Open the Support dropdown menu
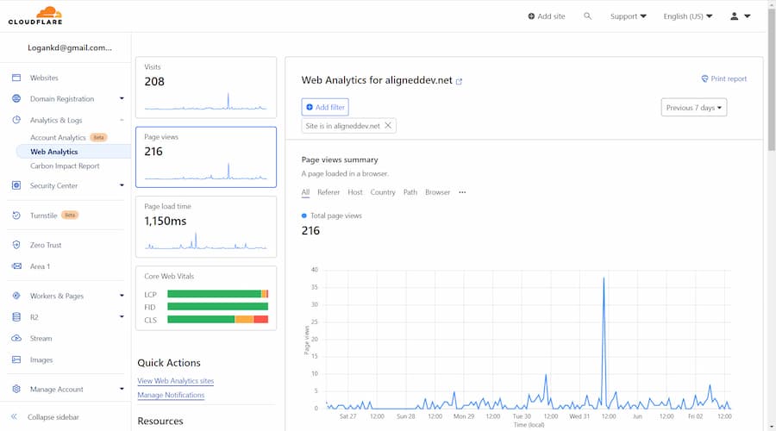Image resolution: width=776 pixels, height=431 pixels. (x=628, y=16)
